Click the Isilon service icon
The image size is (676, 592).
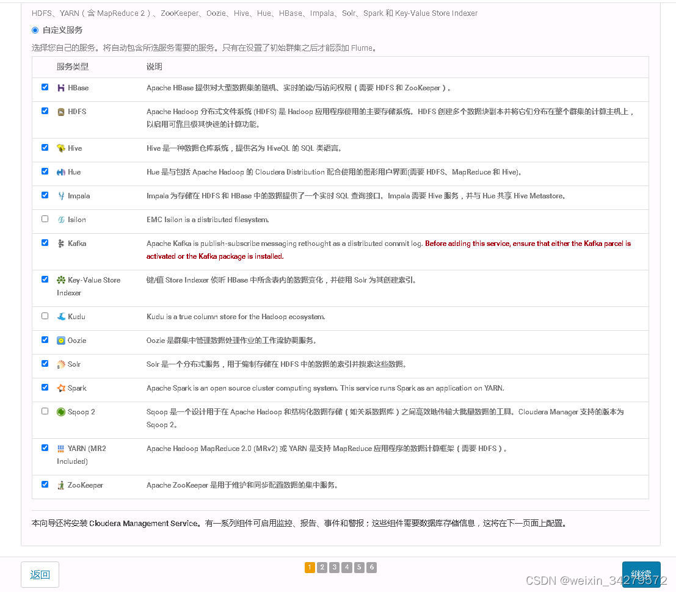tap(61, 220)
